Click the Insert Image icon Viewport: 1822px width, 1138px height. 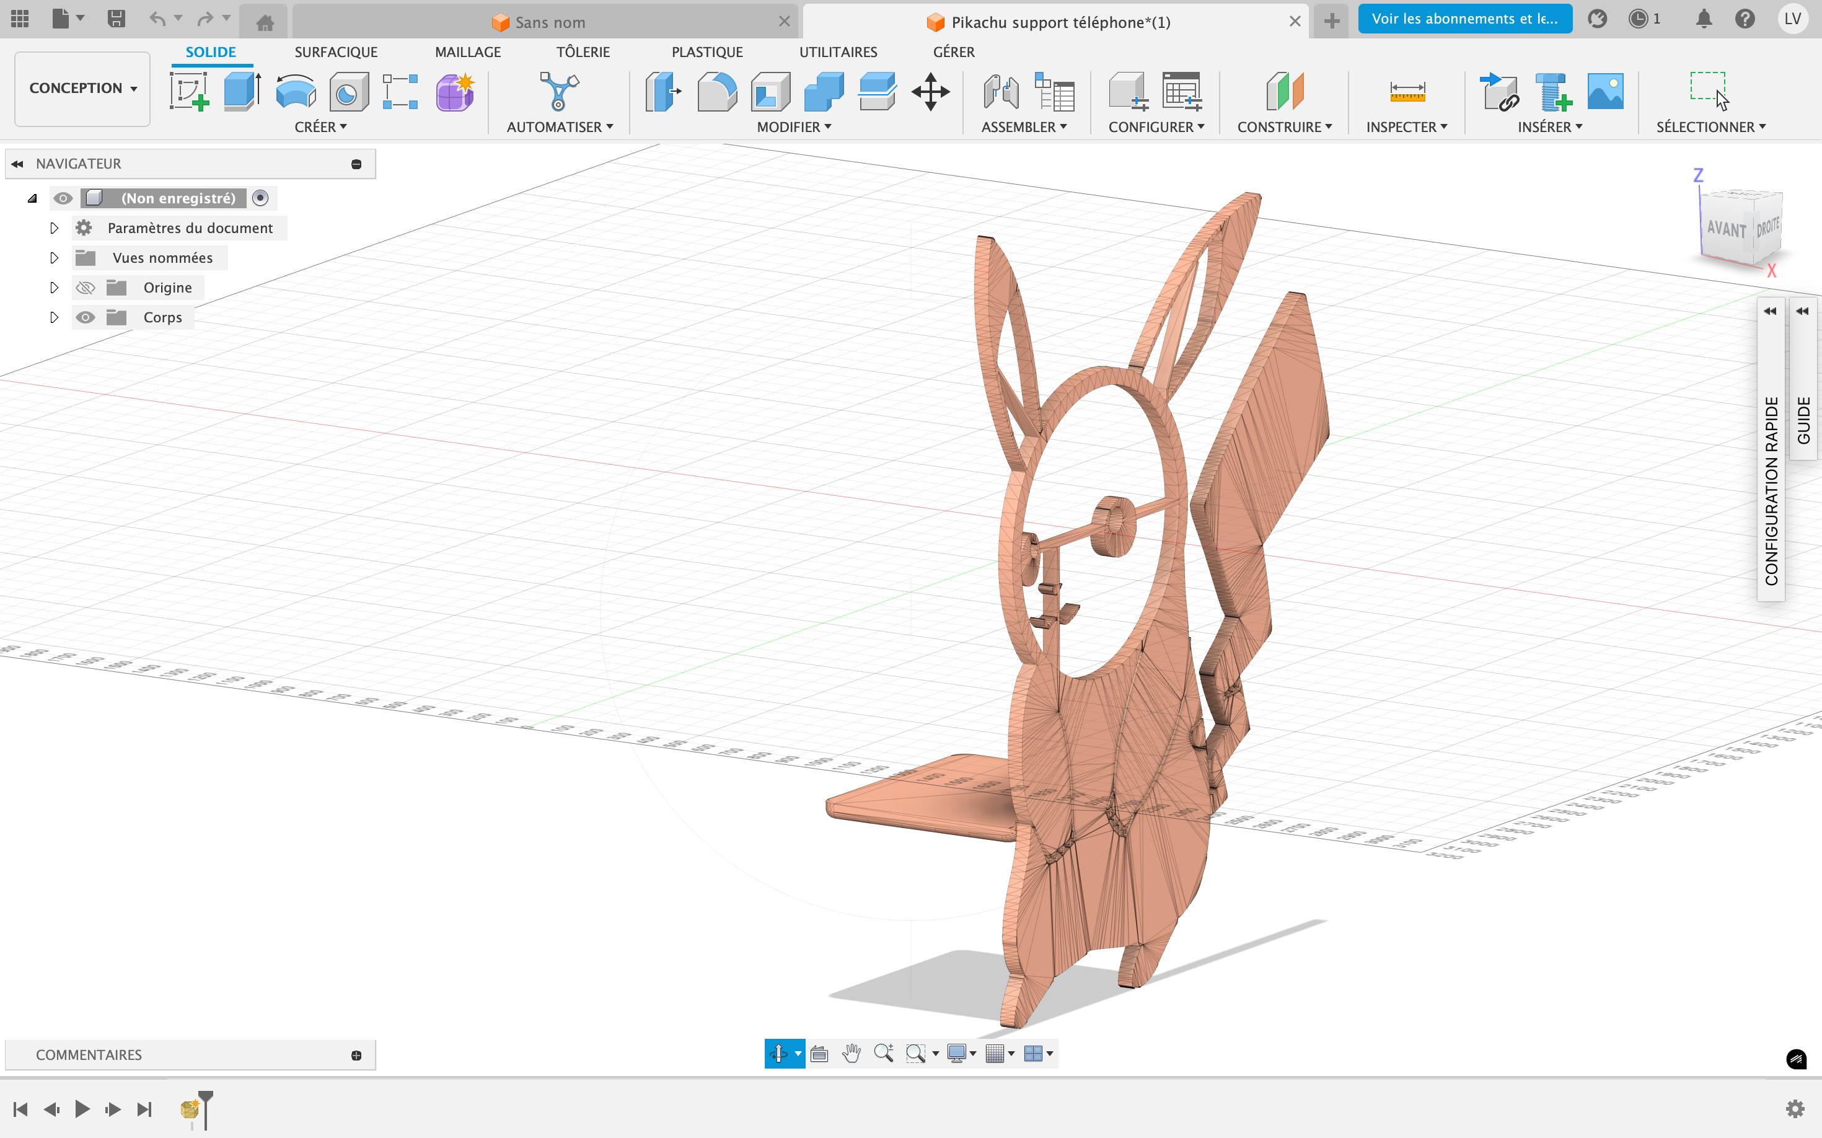tap(1604, 92)
